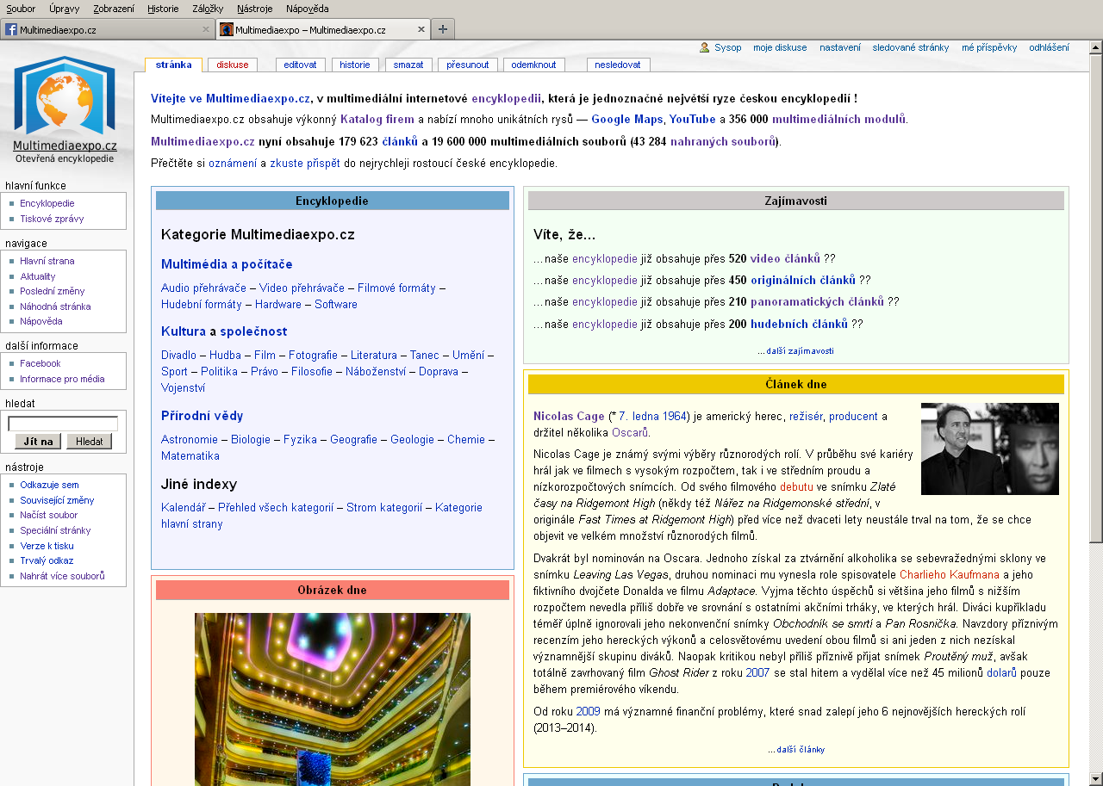This screenshot has width=1103, height=786.
Task: Open Nicolas Cage photo thumbnail
Action: (x=989, y=449)
